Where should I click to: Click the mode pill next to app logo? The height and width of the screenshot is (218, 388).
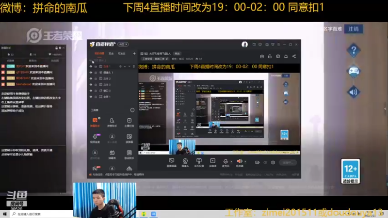123,44
